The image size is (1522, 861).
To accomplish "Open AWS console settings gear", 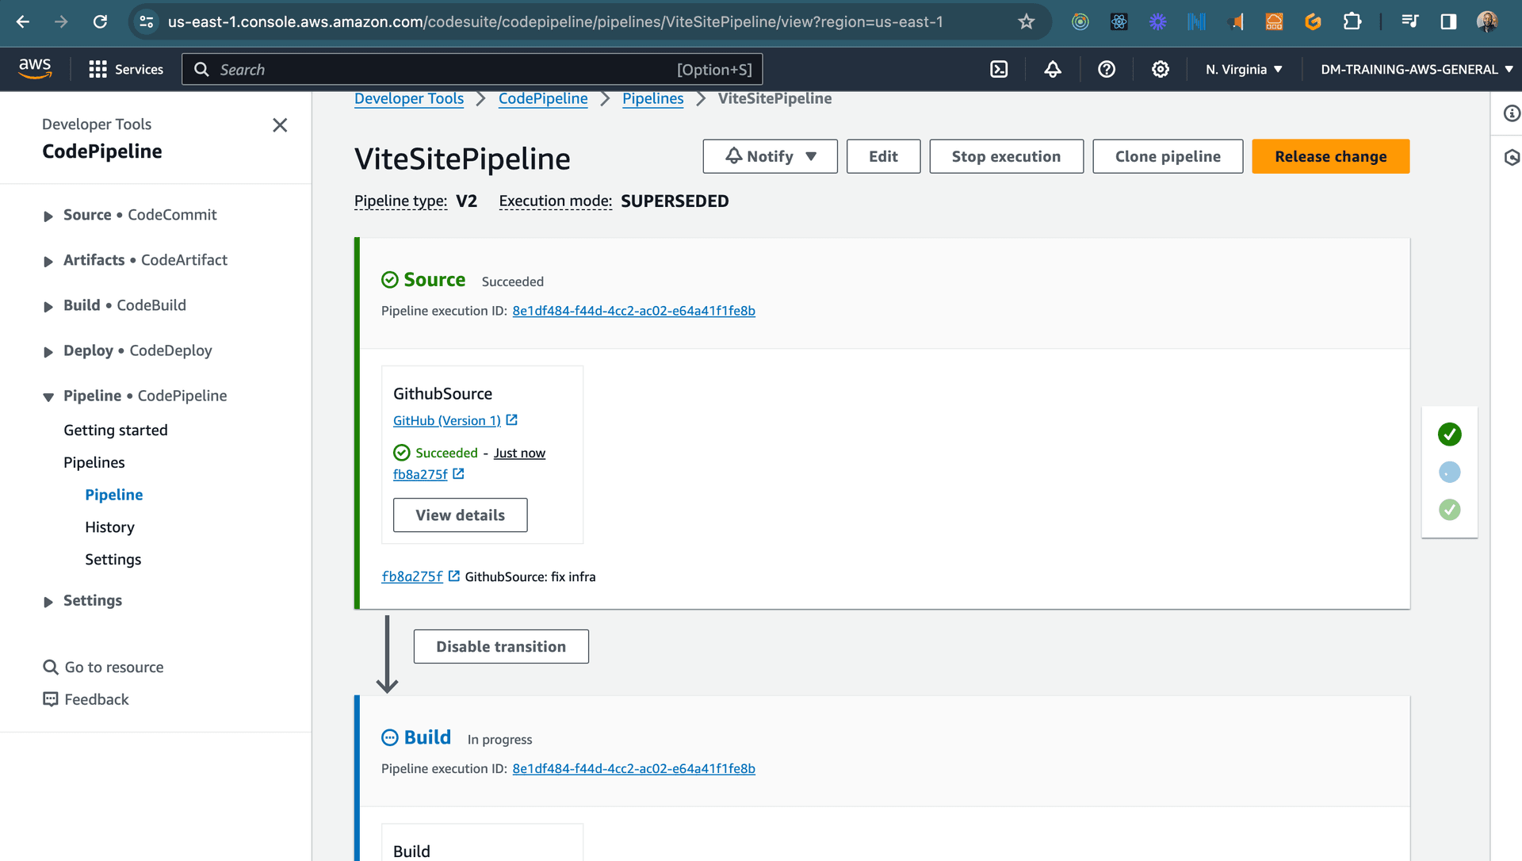I will (1161, 69).
